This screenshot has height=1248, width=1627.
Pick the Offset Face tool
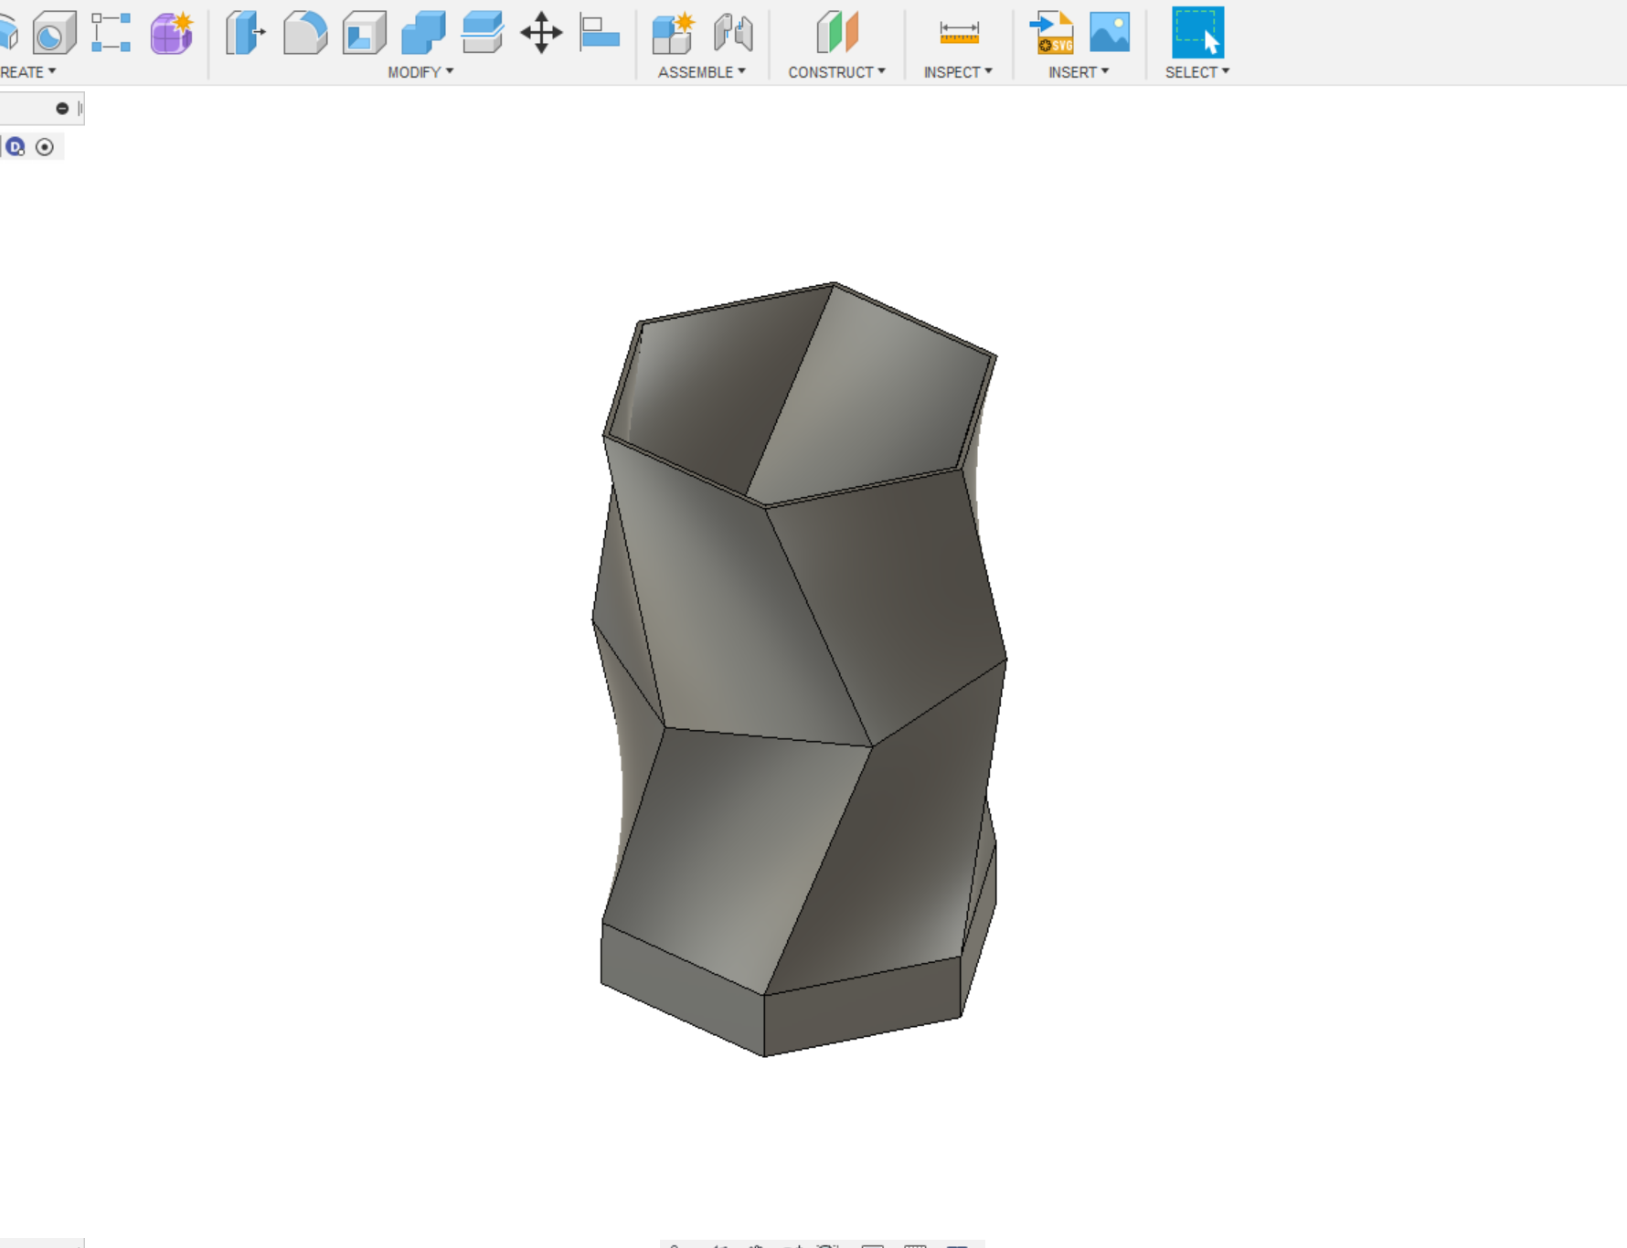pos(483,33)
